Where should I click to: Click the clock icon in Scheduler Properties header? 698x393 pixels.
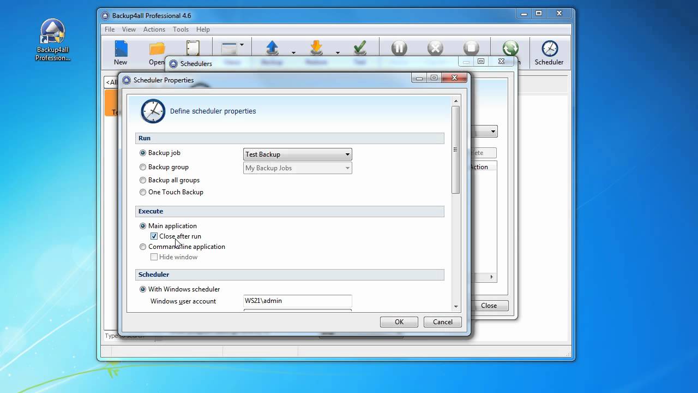(153, 111)
